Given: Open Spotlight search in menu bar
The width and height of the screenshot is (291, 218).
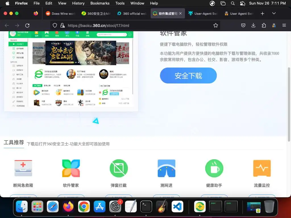Looking at the screenshot, I should click(x=233, y=3).
